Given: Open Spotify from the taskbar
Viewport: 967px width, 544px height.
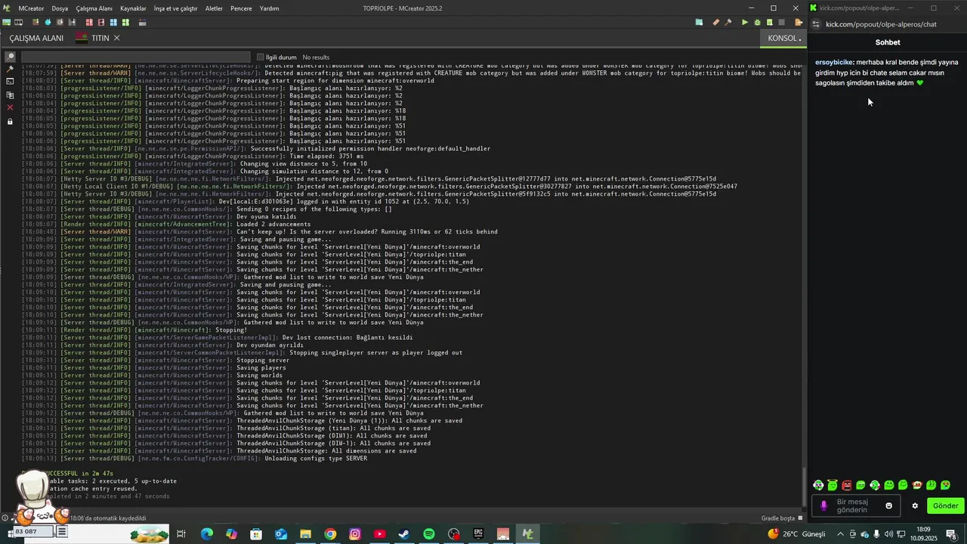Looking at the screenshot, I should coord(429,534).
